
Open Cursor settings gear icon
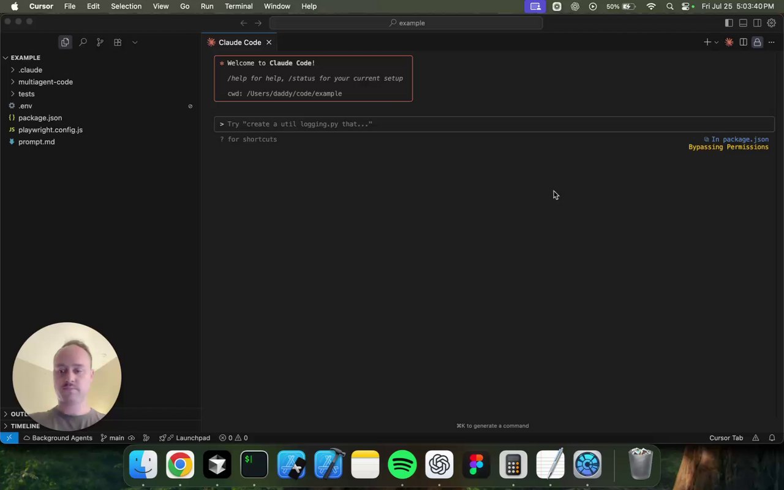(772, 23)
